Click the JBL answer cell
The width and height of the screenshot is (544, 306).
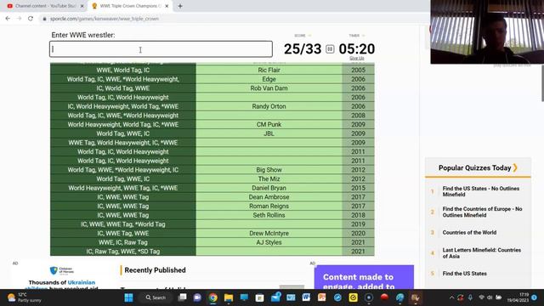269,133
